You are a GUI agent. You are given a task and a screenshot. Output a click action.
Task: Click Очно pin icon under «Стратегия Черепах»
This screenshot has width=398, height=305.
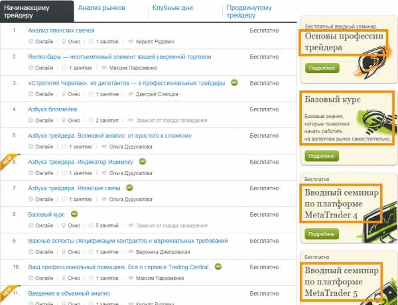coord(64,94)
